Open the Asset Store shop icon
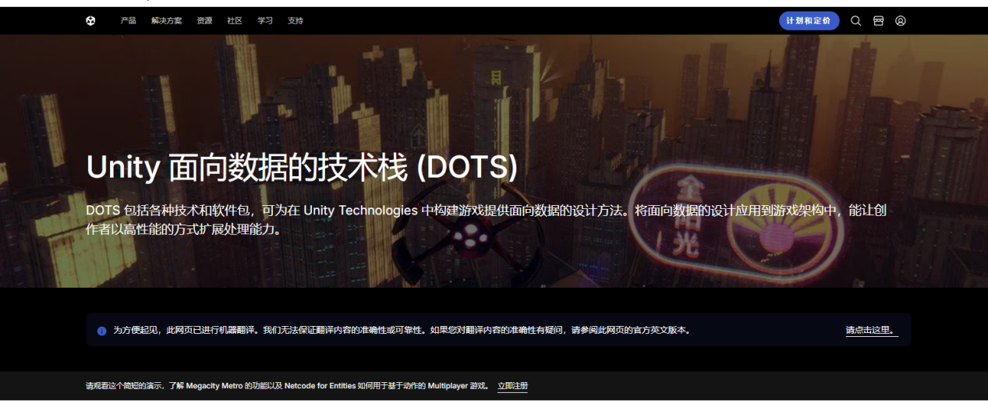988x418 pixels. point(878,21)
